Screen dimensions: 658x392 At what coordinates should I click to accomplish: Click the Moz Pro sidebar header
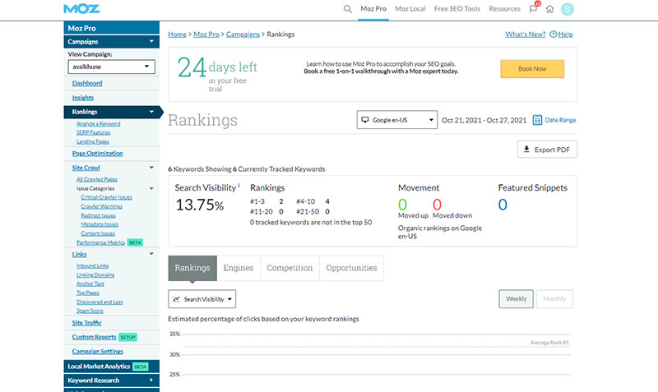pos(112,28)
